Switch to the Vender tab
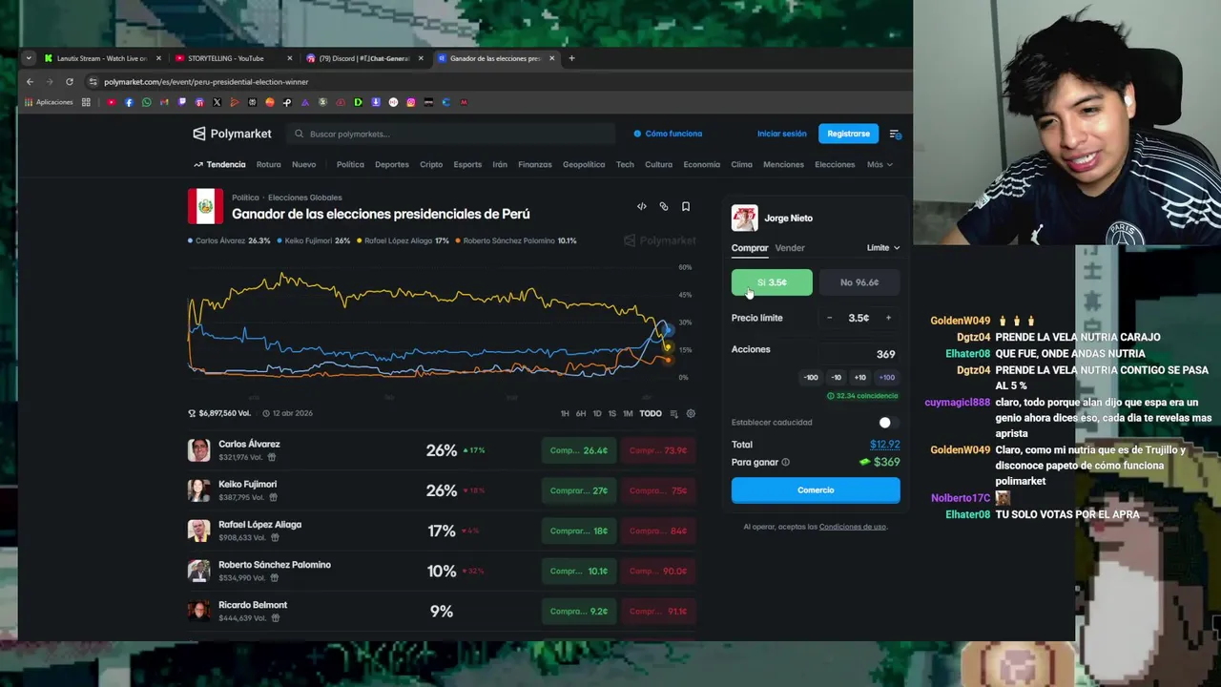 (790, 248)
